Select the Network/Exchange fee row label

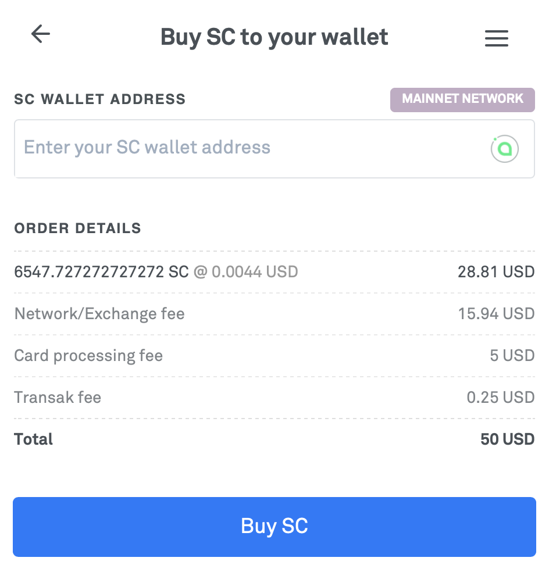(99, 314)
